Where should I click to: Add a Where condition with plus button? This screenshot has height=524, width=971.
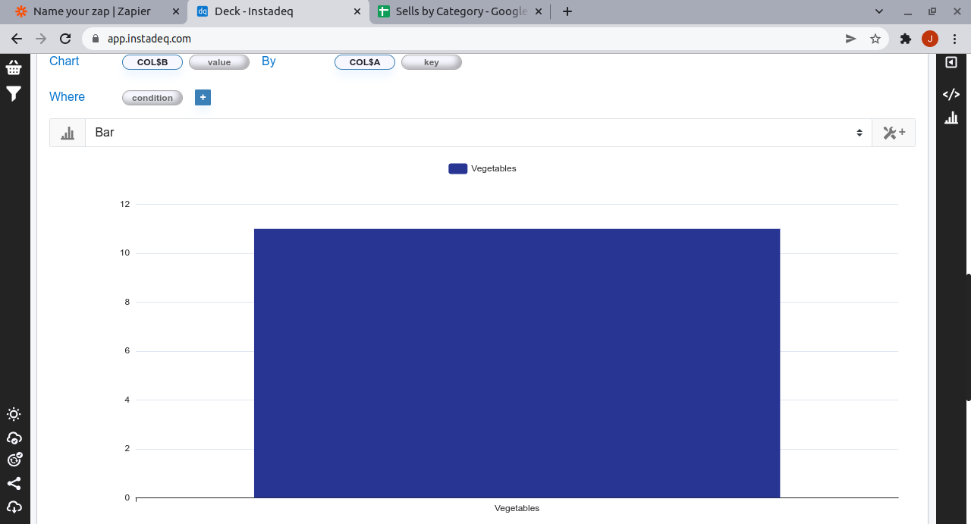click(203, 97)
